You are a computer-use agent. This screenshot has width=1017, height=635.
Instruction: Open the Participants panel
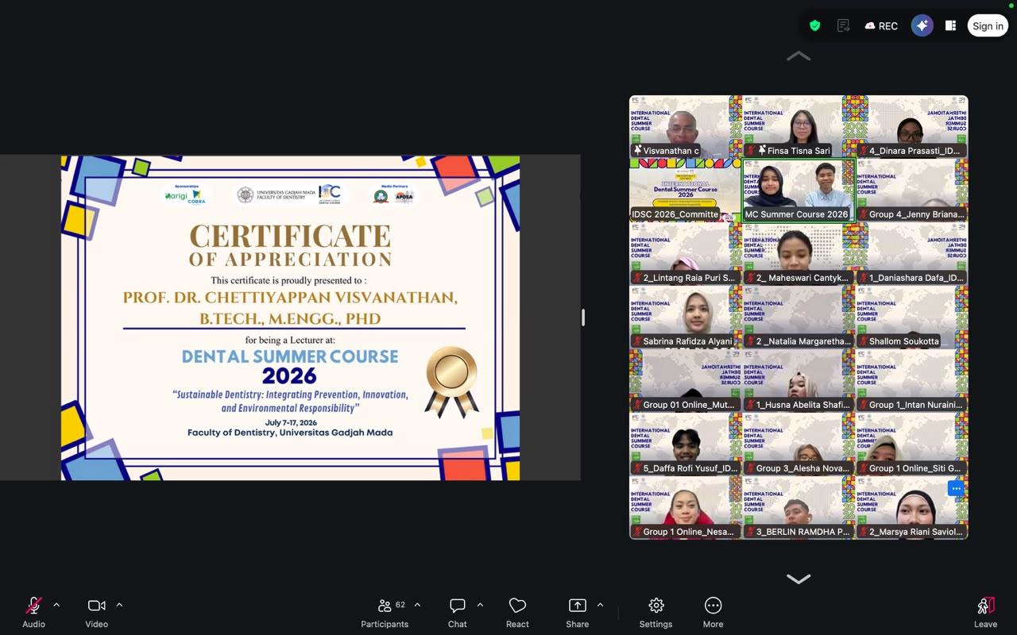(385, 613)
